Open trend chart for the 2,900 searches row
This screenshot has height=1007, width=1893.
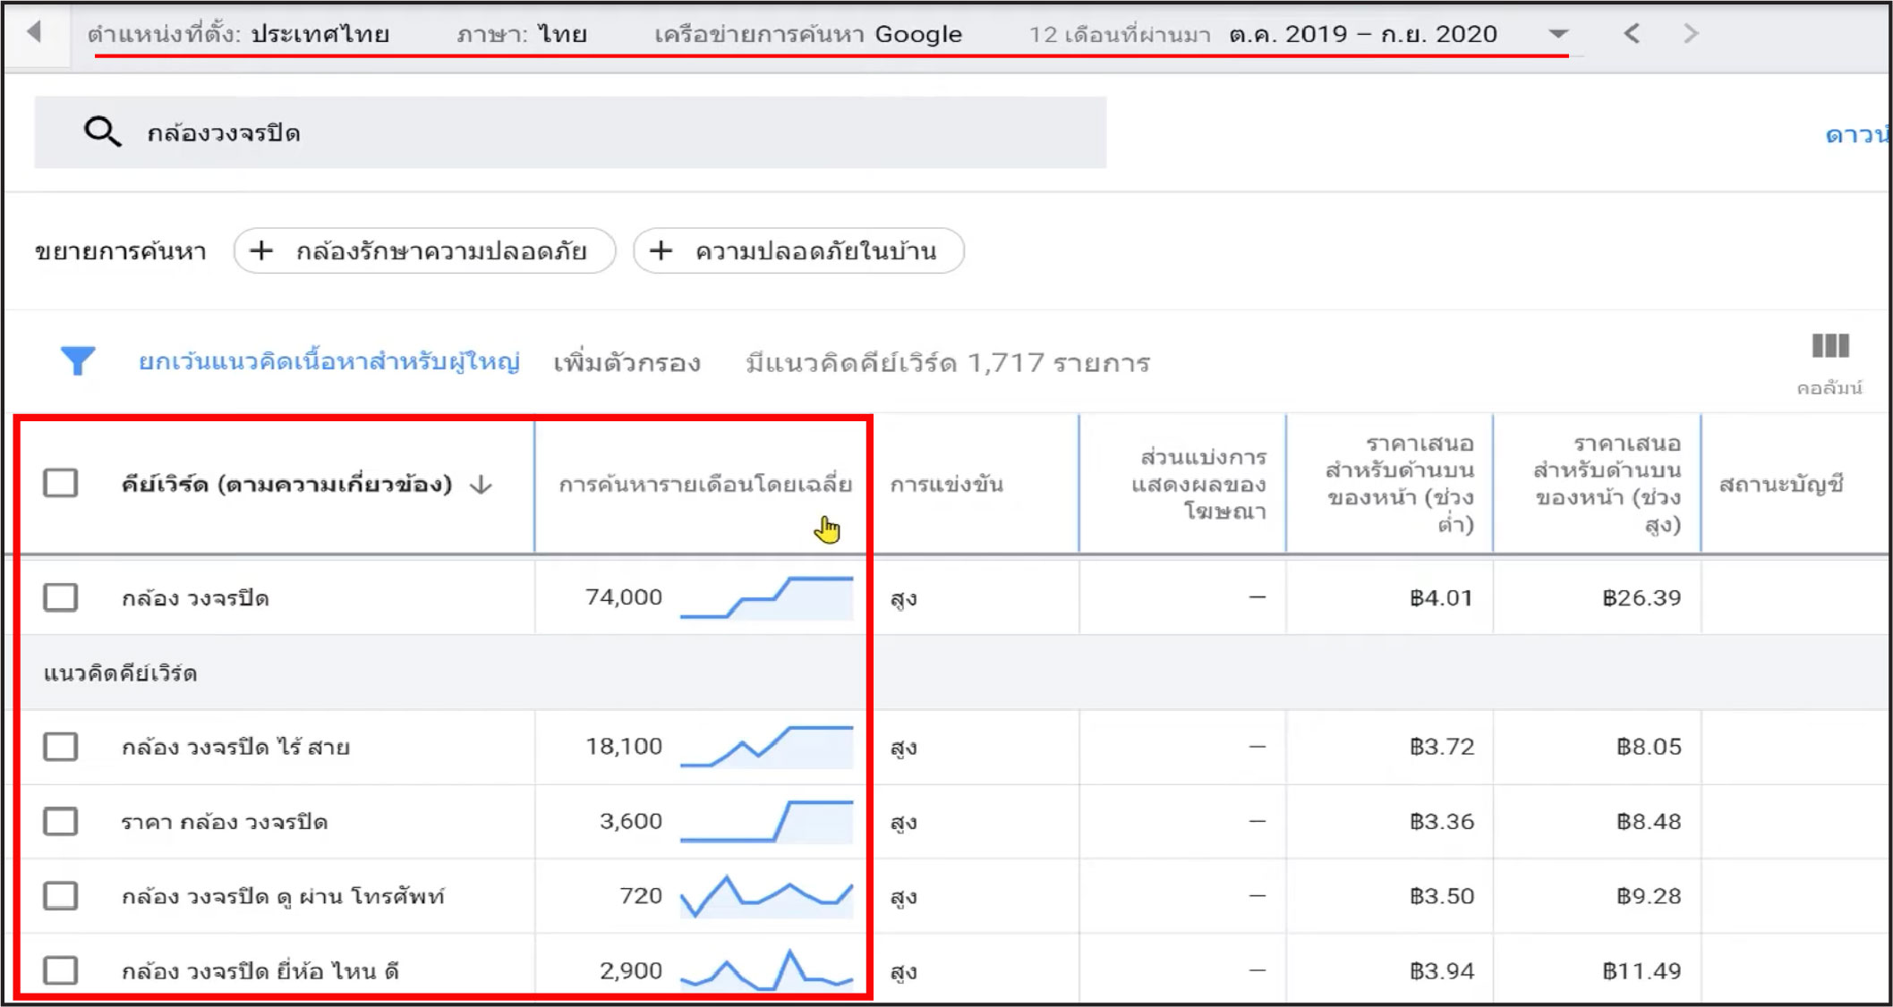pos(766,970)
